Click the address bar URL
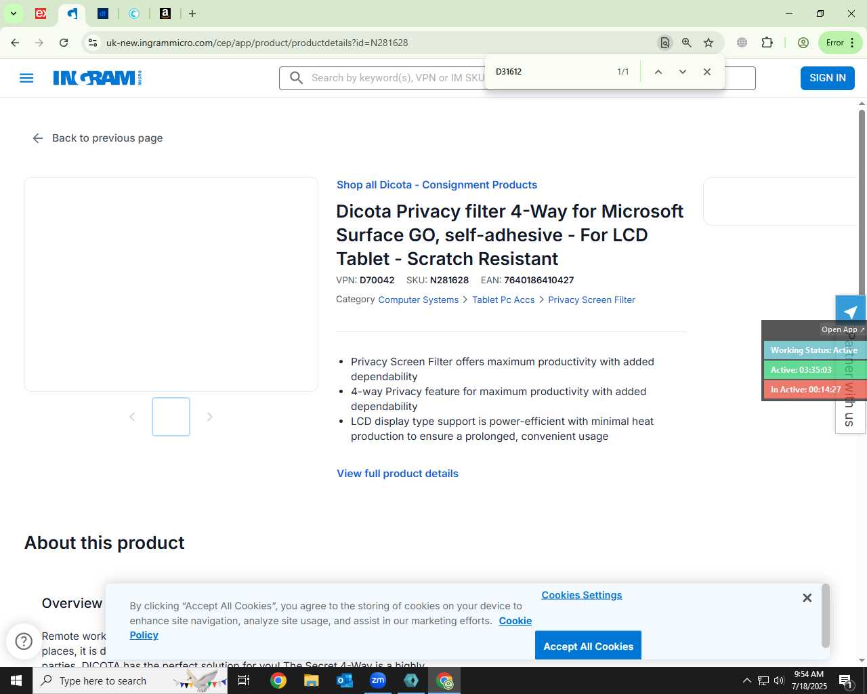 [x=257, y=43]
